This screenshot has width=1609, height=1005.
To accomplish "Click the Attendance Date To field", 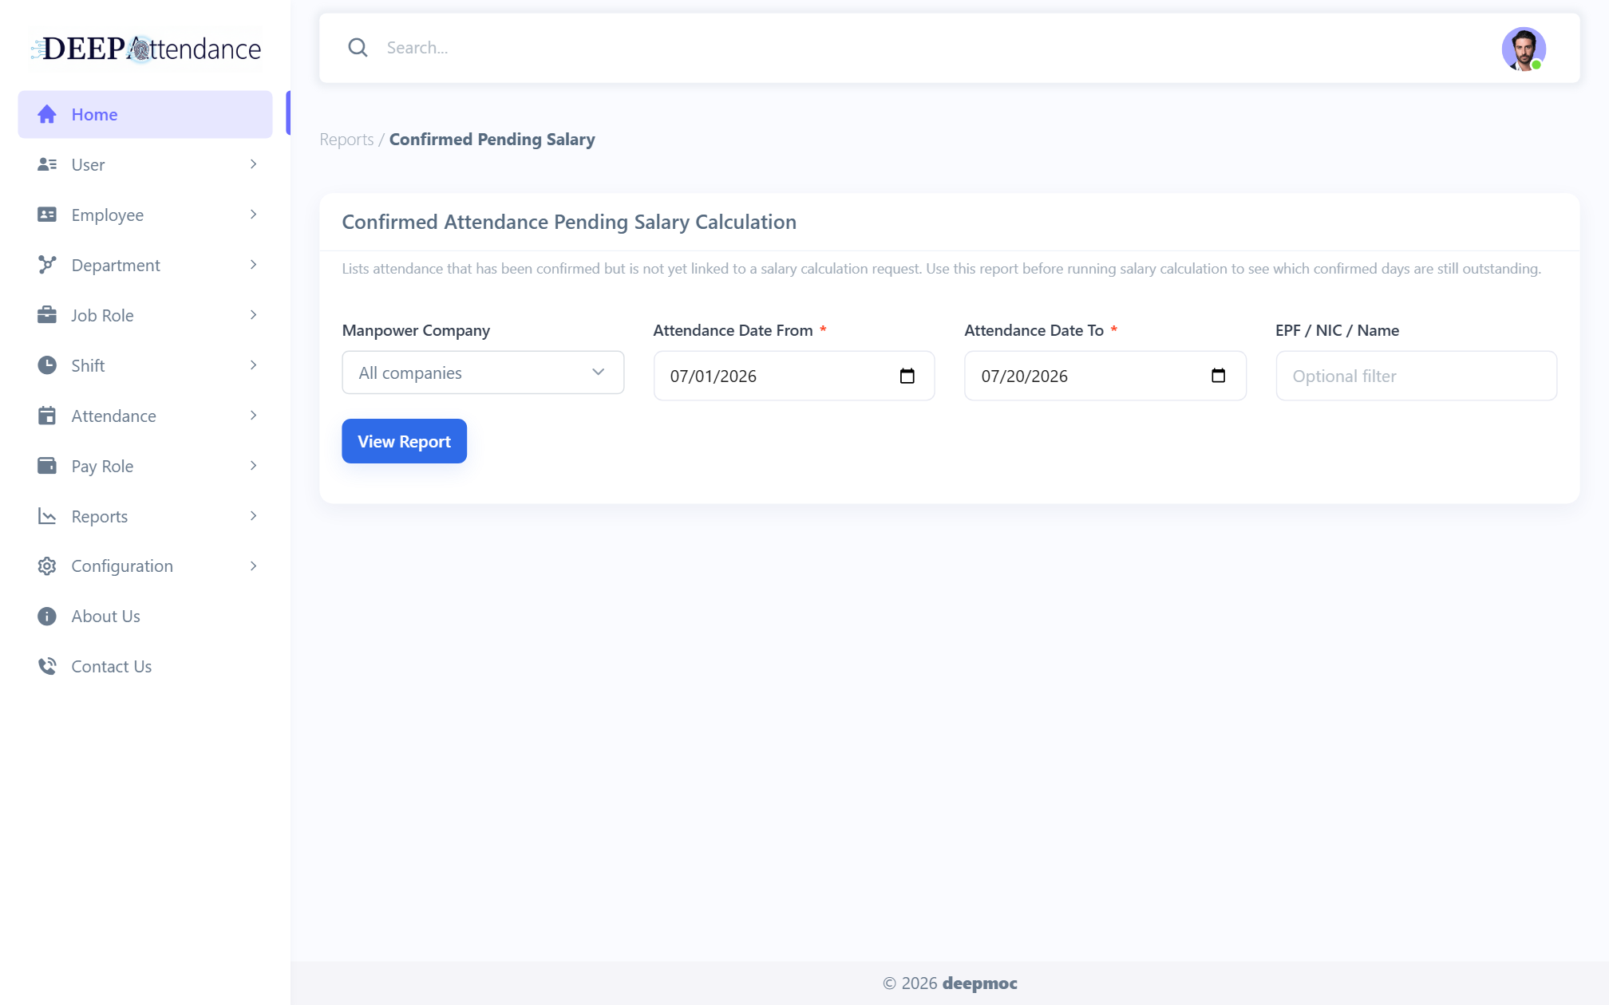I will (1105, 376).
